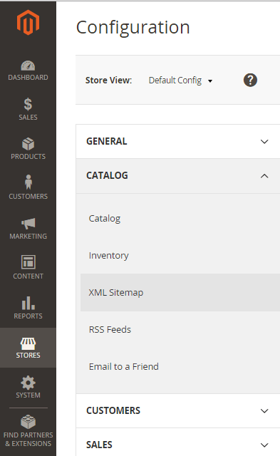Screen dimensions: 280x456
Task: Collapse the CATALOG section chevron
Action: coord(264,176)
